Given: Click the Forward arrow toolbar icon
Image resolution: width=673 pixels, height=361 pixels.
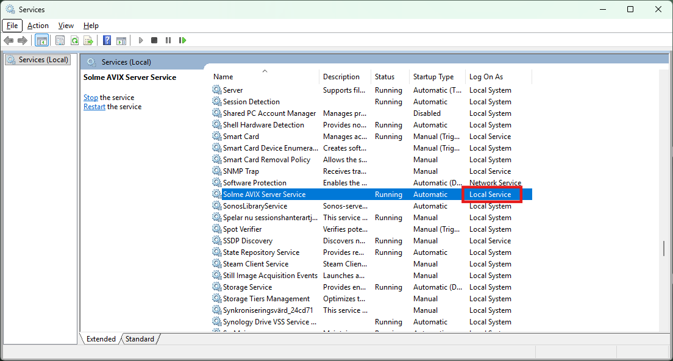Looking at the screenshot, I should [23, 40].
